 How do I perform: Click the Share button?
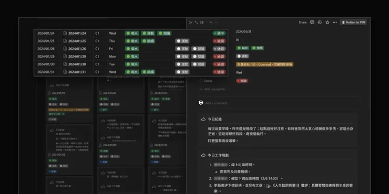point(302,22)
